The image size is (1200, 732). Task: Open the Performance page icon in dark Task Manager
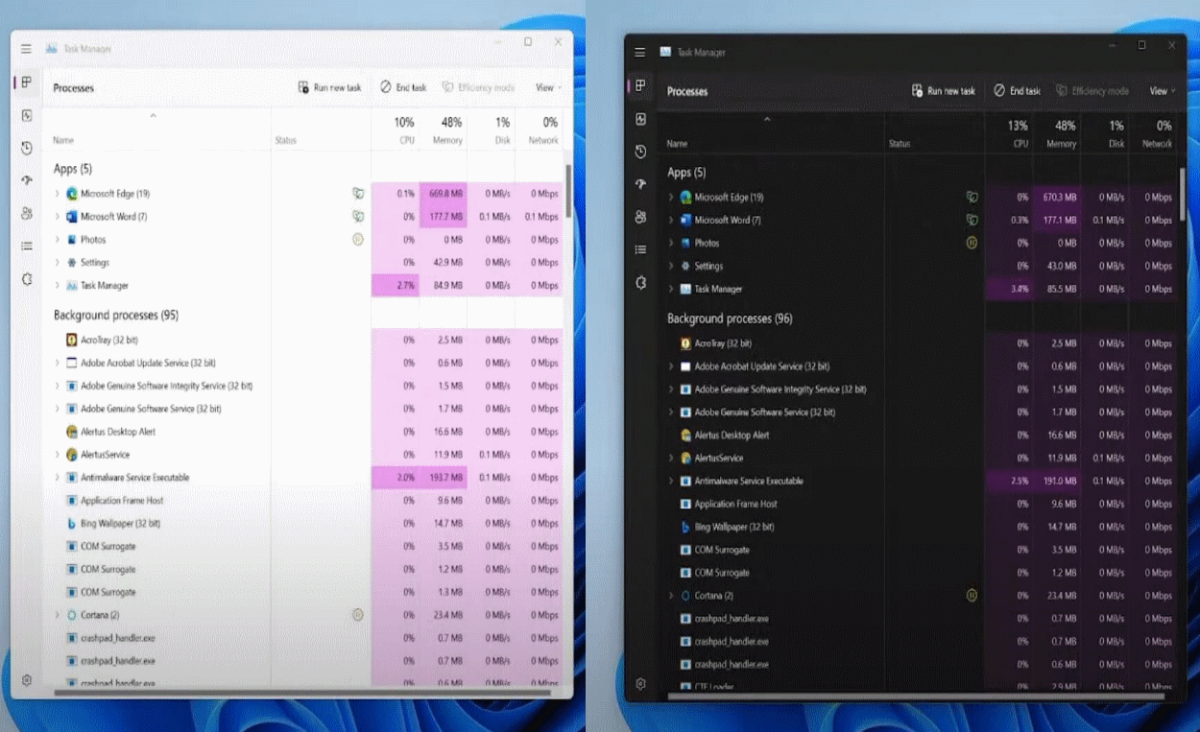click(640, 119)
